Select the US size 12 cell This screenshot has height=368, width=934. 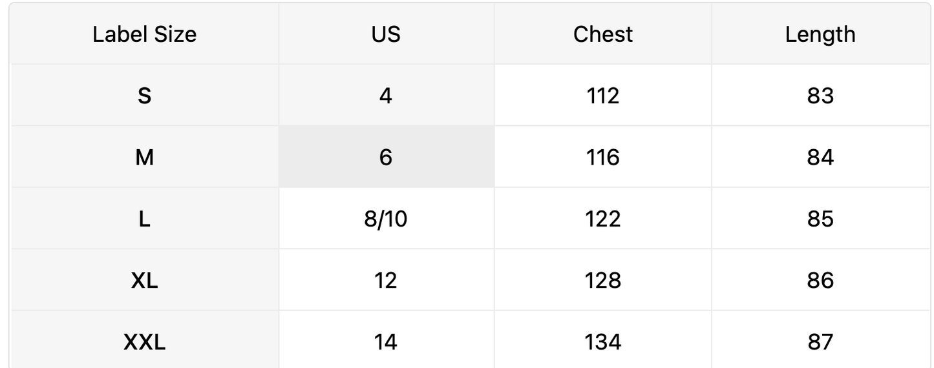pyautogui.click(x=387, y=280)
